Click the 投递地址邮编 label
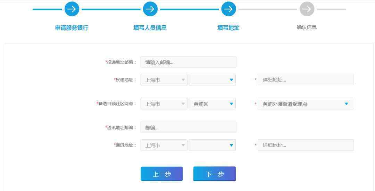Image resolution: width=375 pixels, height=191 pixels. click(x=121, y=62)
